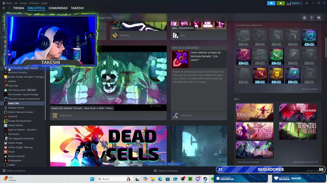Open the Productos menu
Image resolution: width=327 pixels, height=183 pixels.
pyautogui.click(x=34, y=3)
